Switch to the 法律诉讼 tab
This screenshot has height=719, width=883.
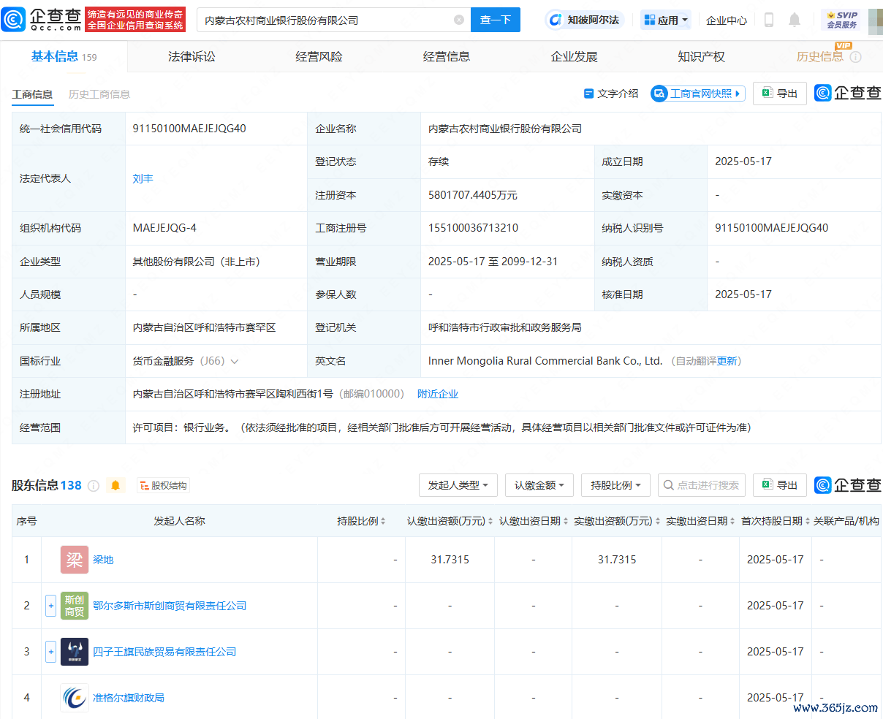click(192, 57)
